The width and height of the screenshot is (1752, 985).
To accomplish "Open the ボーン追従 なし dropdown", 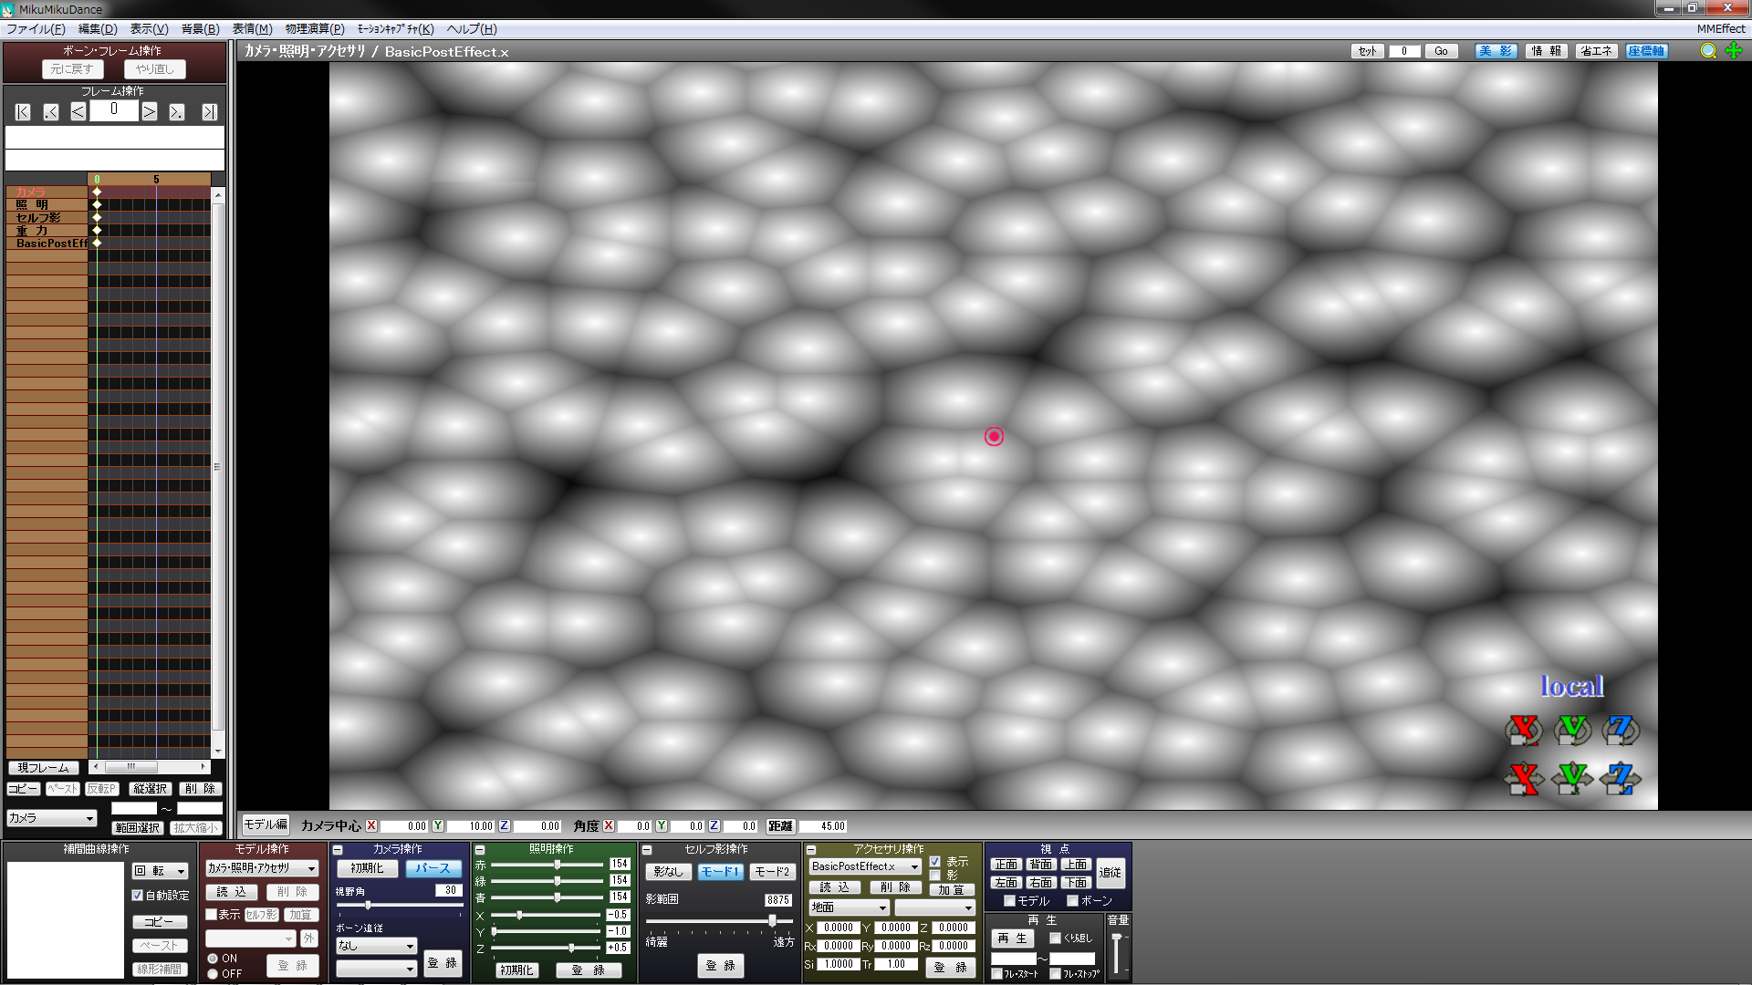I will click(376, 946).
